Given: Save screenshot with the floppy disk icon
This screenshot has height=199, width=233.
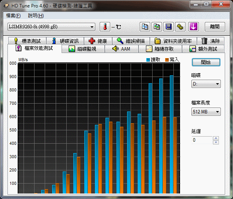Looking at the screenshot, I should click(169, 27).
